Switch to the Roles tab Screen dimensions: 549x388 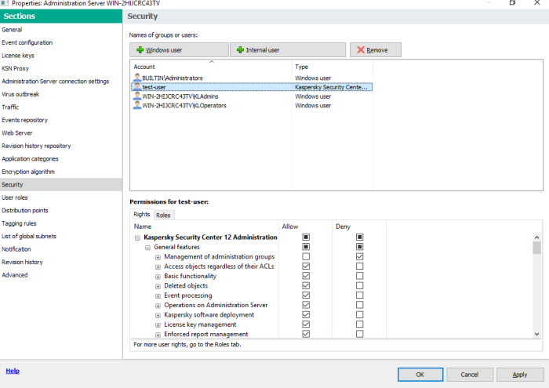point(163,215)
